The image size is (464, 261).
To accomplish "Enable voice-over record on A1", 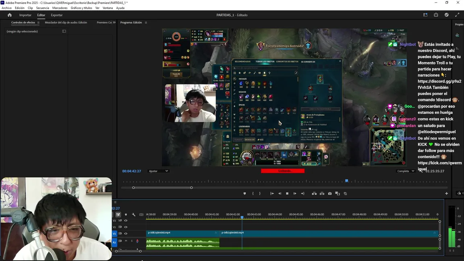I will tap(137, 241).
